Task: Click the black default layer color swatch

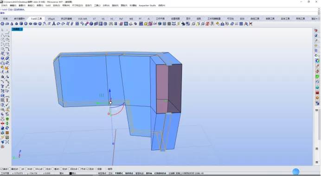Action: click(71, 173)
